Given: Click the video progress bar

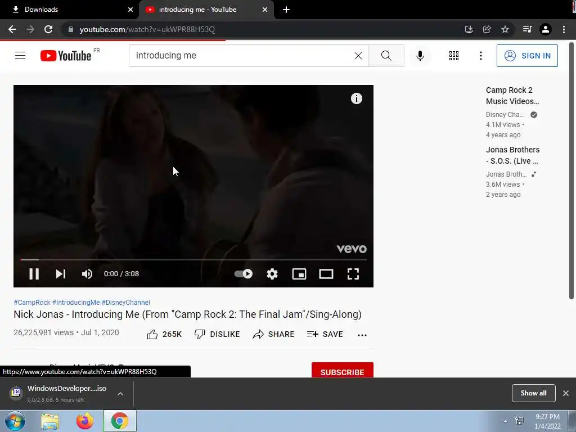Looking at the screenshot, I should [x=193, y=259].
